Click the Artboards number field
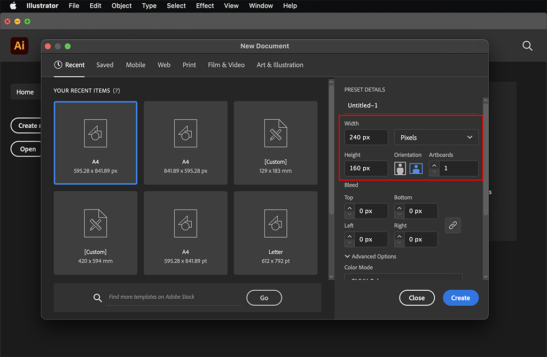Viewport: 547px width, 357px height. pos(458,168)
